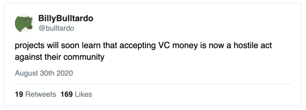Image resolution: width=306 pixels, height=110 pixels.
Task: Open the August 30th 2020 timestamp
Action: tap(44, 73)
